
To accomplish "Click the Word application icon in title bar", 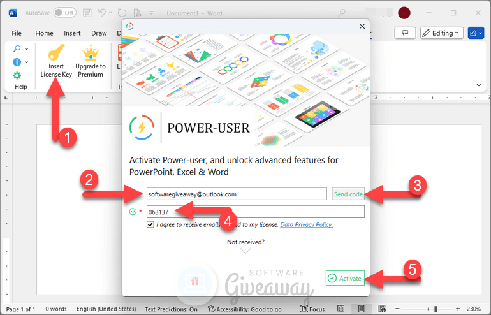I will (x=13, y=13).
